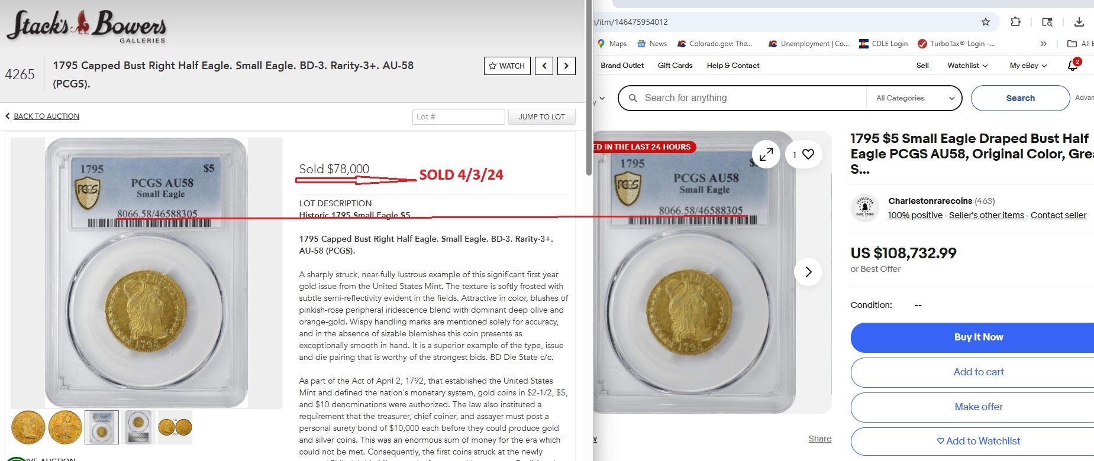Expand the My eBay menu

click(x=1028, y=66)
